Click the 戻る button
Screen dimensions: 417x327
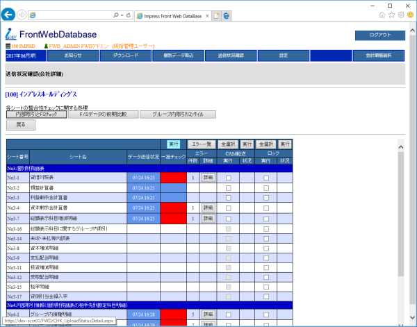[x=20, y=125]
